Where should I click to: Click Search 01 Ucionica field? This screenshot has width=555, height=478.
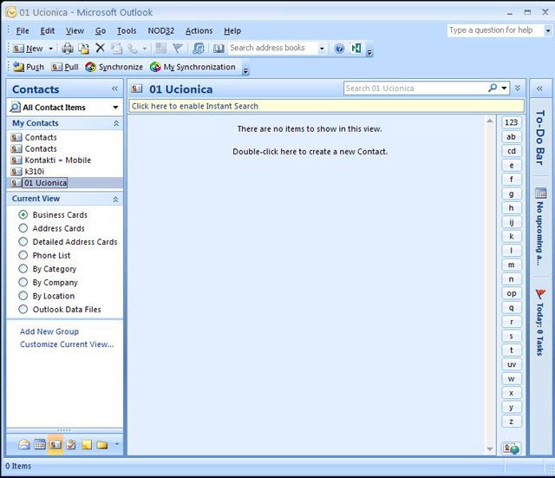[415, 88]
